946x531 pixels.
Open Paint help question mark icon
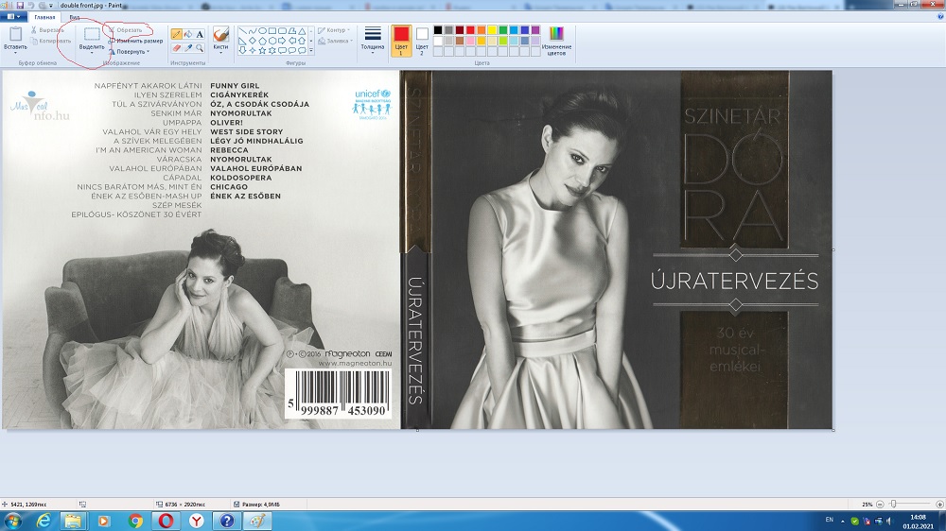940,17
